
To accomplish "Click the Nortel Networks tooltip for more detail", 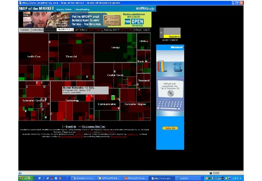I will pyautogui.click(x=85, y=90).
